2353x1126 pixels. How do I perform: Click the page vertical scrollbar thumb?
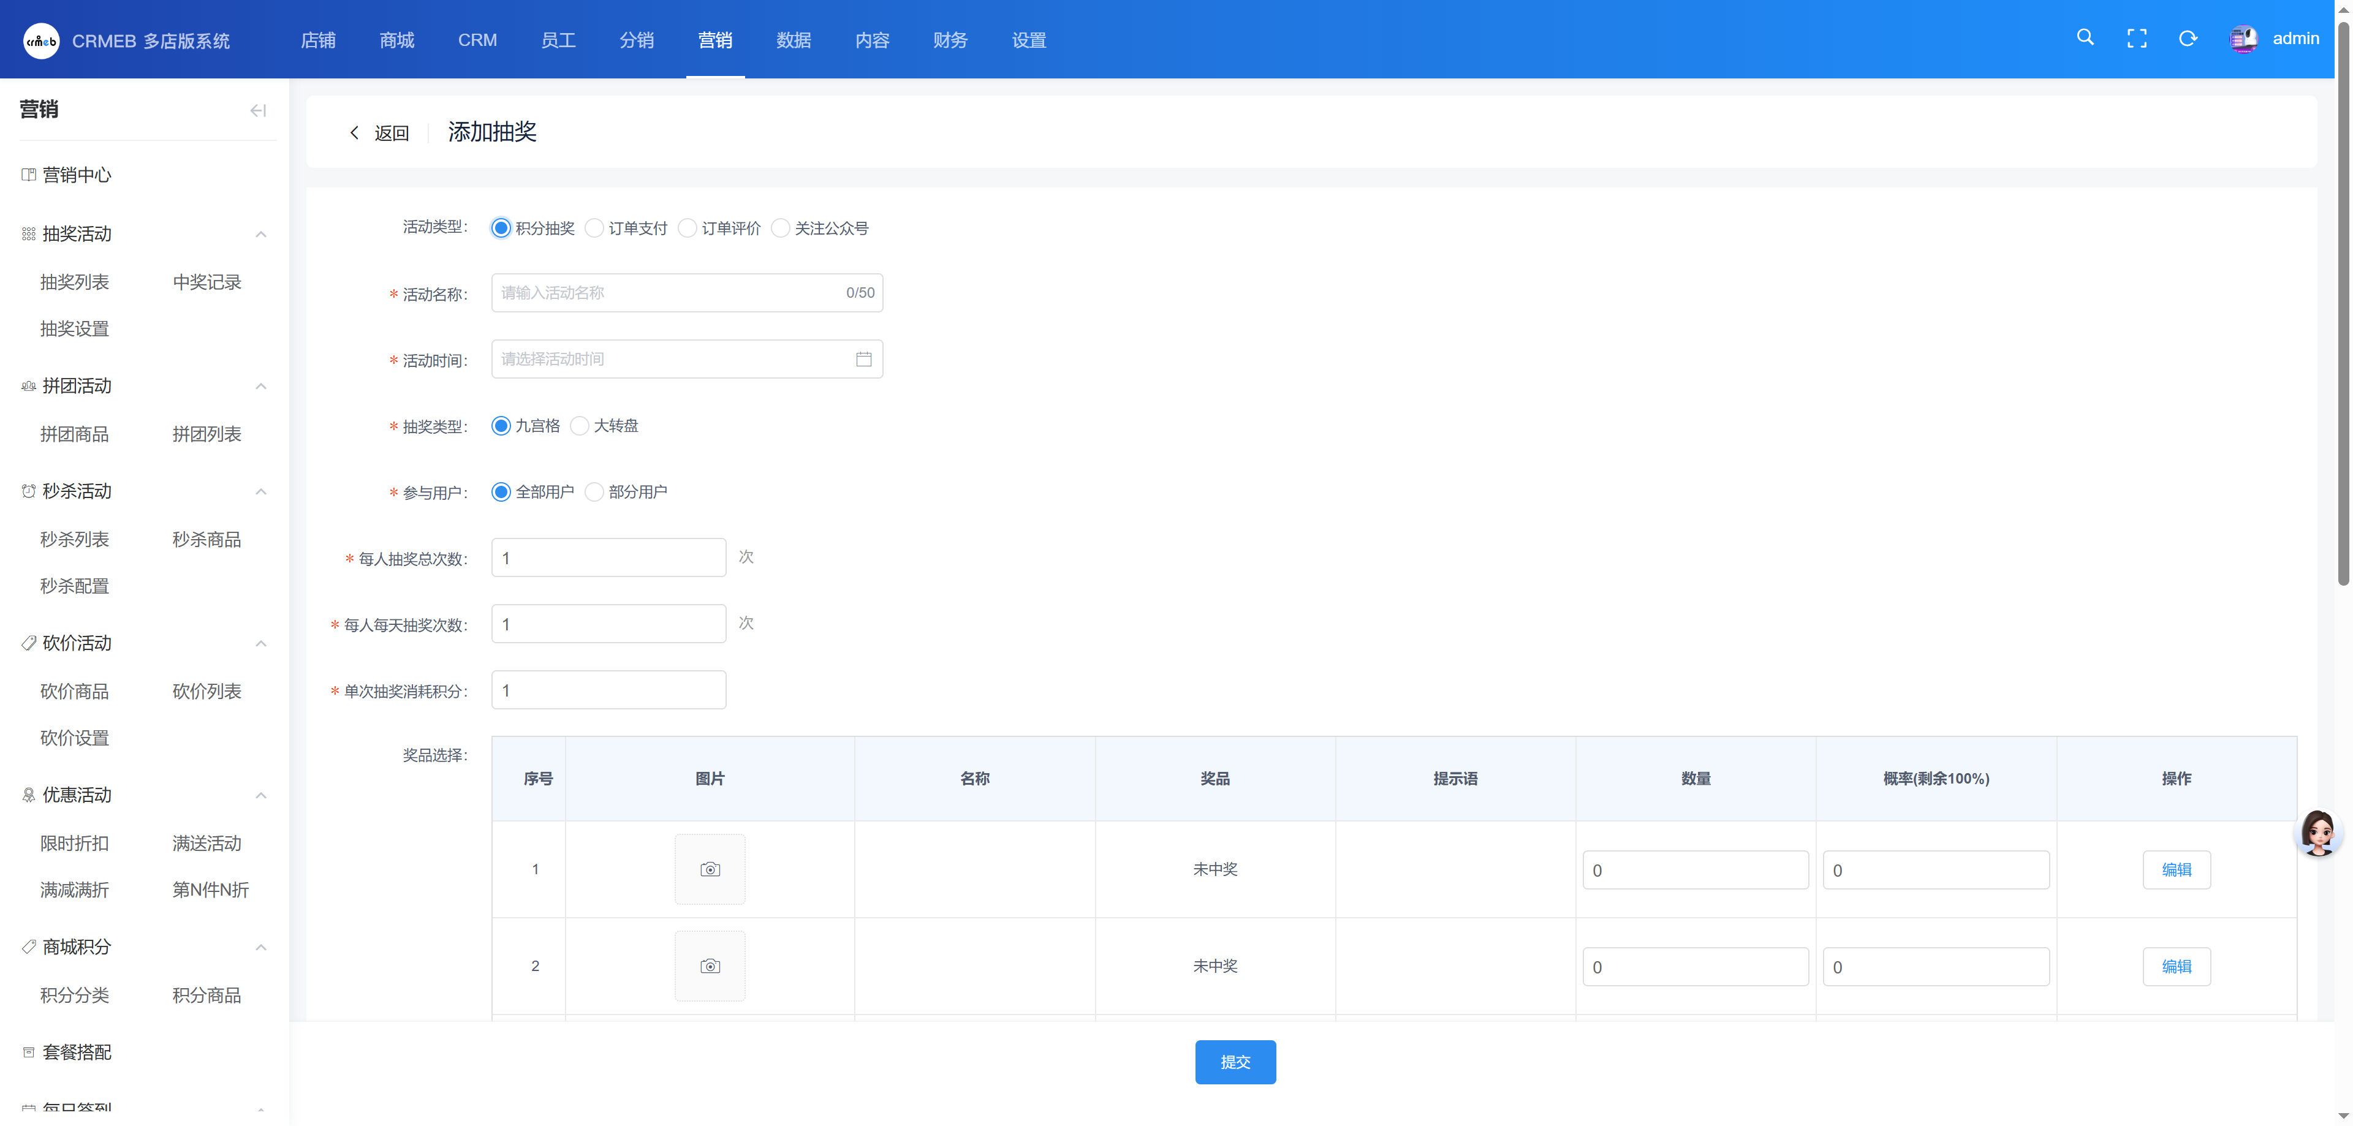pos(2343,301)
